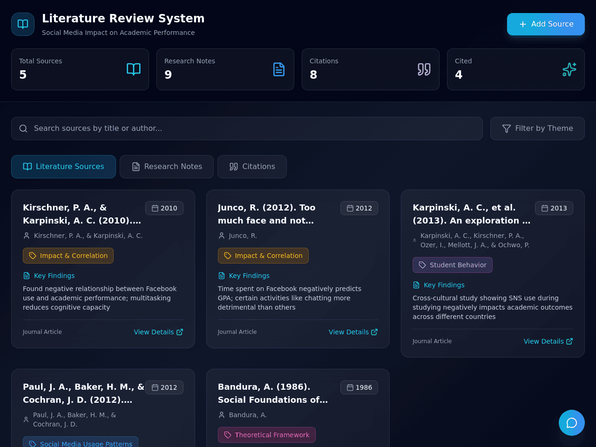The height and width of the screenshot is (447, 596).
Task: Click the 1986 year badge on Bandura card
Action: tap(359, 387)
